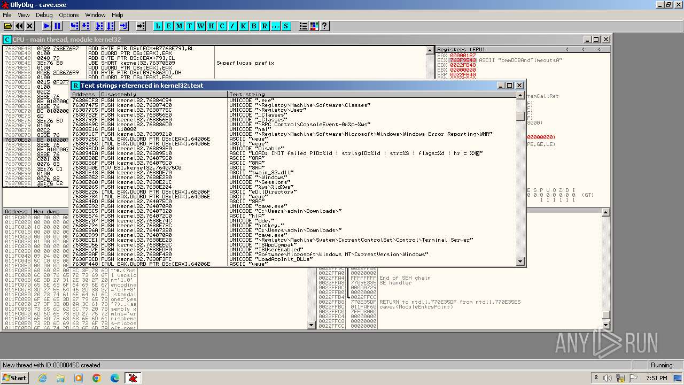The height and width of the screenshot is (385, 684).
Task: Show Run trace window (... icon)
Action: (276, 26)
